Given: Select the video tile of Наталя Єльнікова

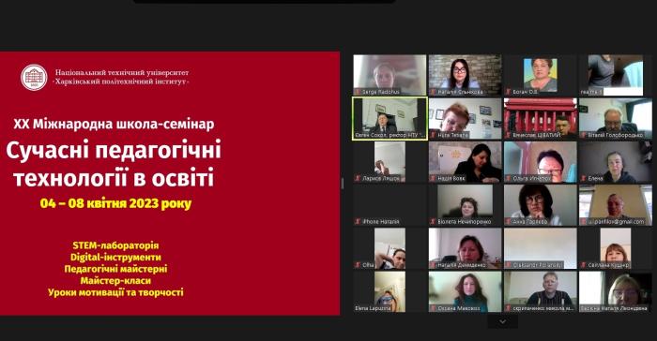Looking at the screenshot, I should click(466, 75).
